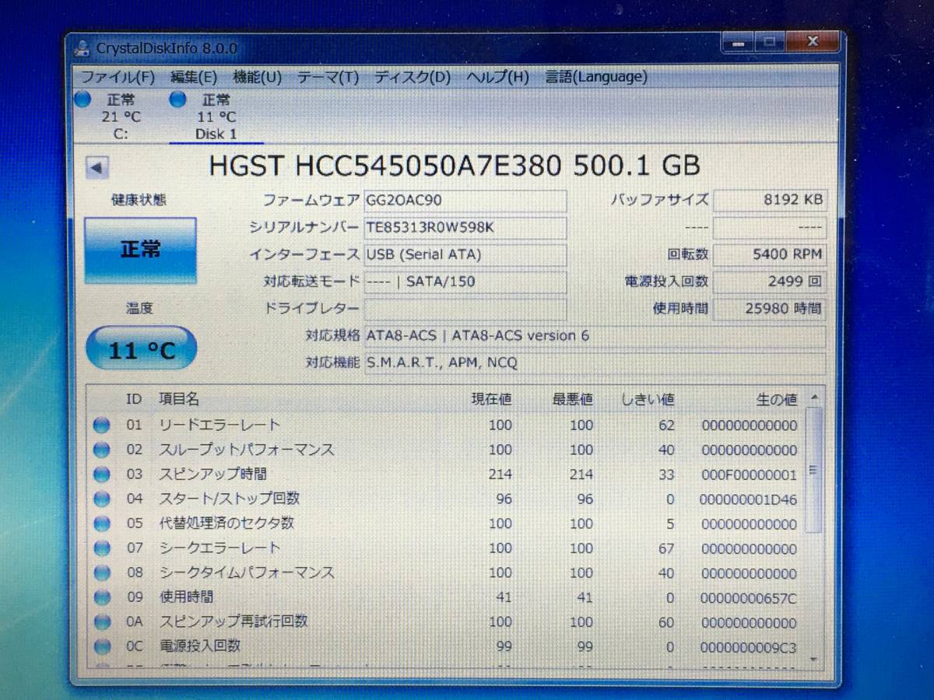Click the Disk 1 status indicator icon
The width and height of the screenshot is (934, 700).
click(178, 99)
